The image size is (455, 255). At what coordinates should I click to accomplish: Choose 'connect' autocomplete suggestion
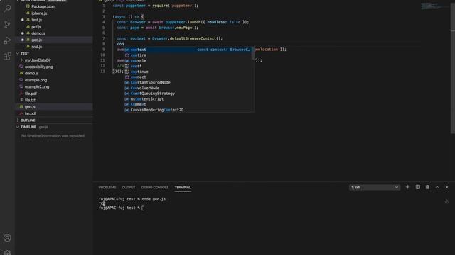[188, 77]
